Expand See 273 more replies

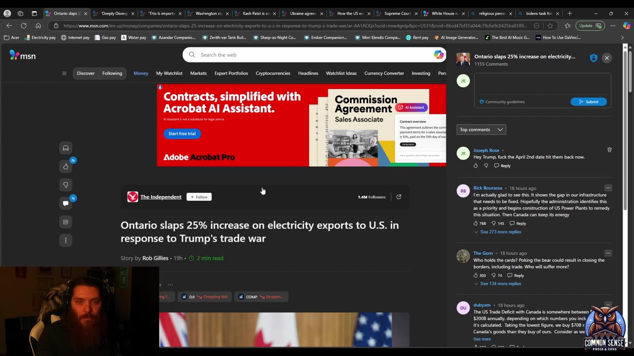pos(498,232)
